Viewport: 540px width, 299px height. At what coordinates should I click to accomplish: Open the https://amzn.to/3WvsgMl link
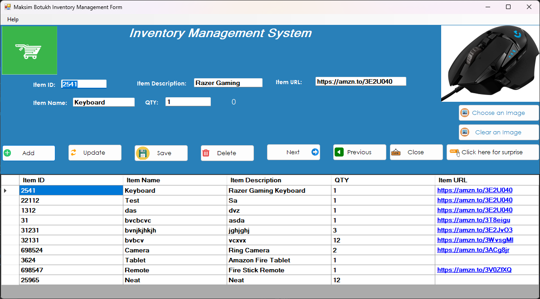[475, 240]
